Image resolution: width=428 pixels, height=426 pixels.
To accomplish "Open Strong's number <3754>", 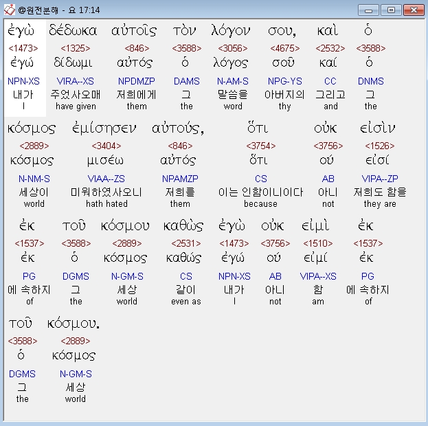I will coord(261,146).
